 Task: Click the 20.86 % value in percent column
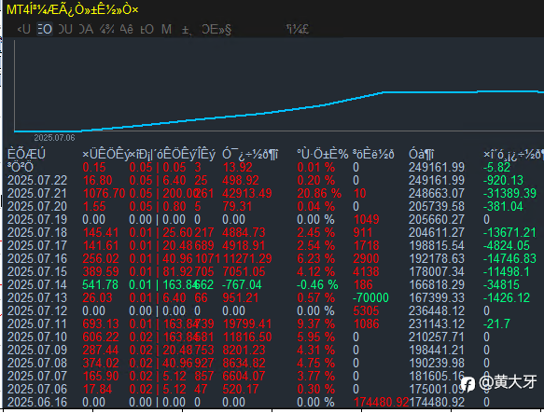(319, 194)
